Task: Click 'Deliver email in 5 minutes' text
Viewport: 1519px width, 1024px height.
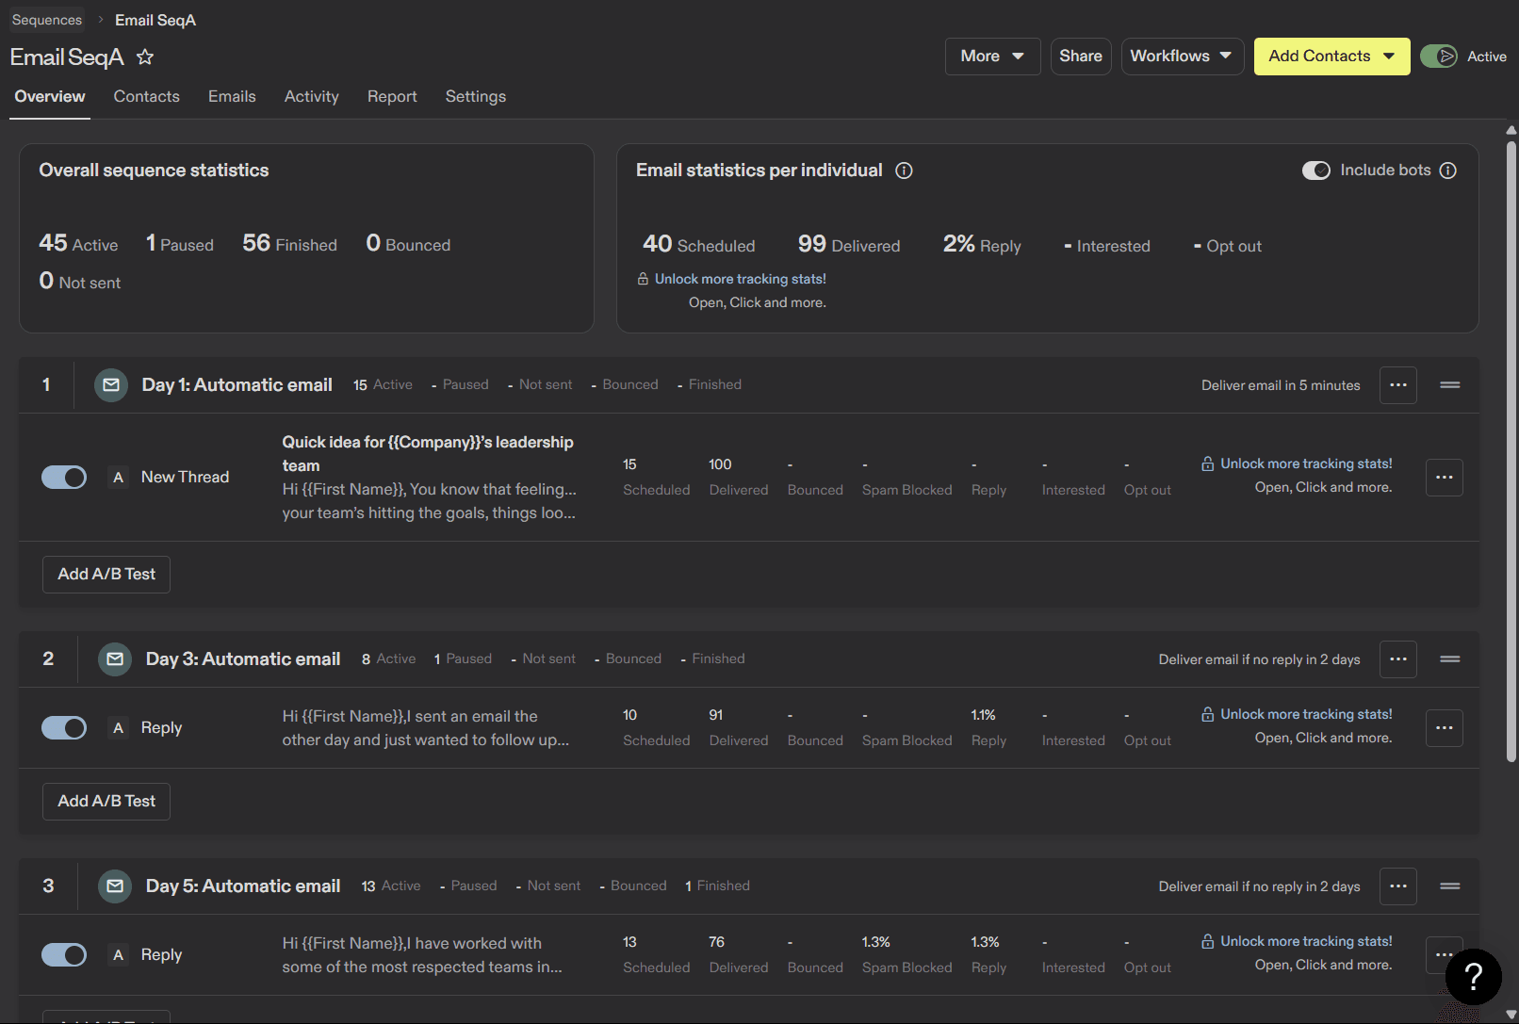Action: pyautogui.click(x=1281, y=385)
